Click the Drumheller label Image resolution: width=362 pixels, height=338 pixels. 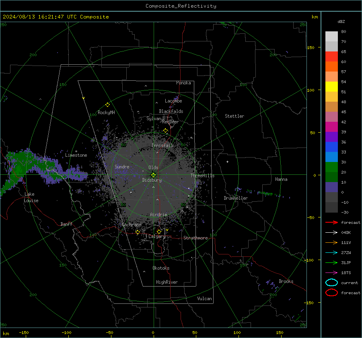(236, 198)
